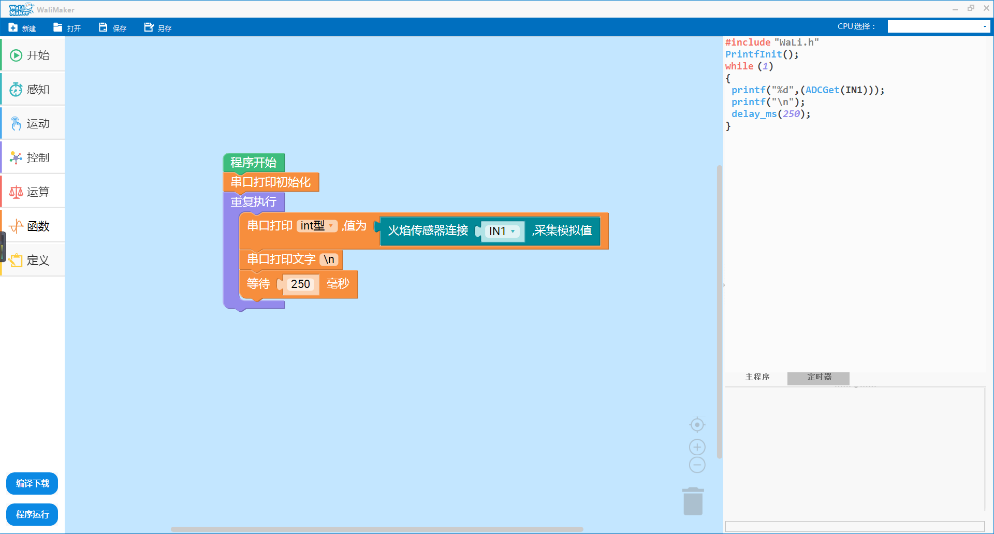Click the 另存 (Save As) icon
Viewport: 994px width, 534px height.
pyautogui.click(x=149, y=27)
